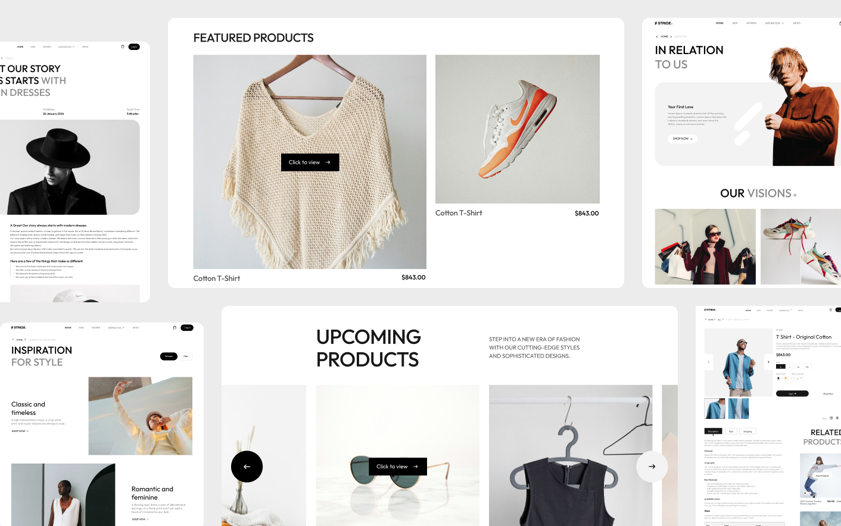This screenshot has width=841, height=526.
Task: Expand Inspiration menu on the Inspiration for Style page
Action: 116,327
